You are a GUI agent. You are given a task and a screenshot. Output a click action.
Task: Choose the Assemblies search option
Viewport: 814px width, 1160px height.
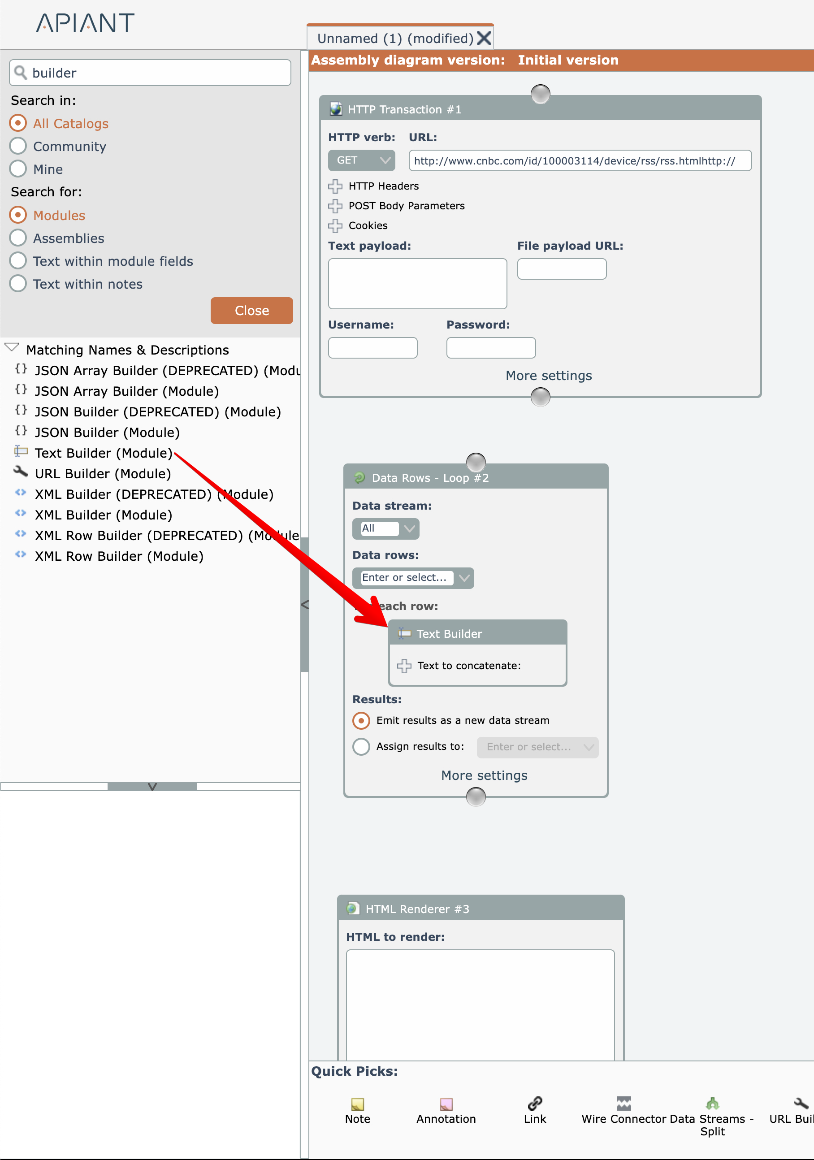(x=18, y=238)
